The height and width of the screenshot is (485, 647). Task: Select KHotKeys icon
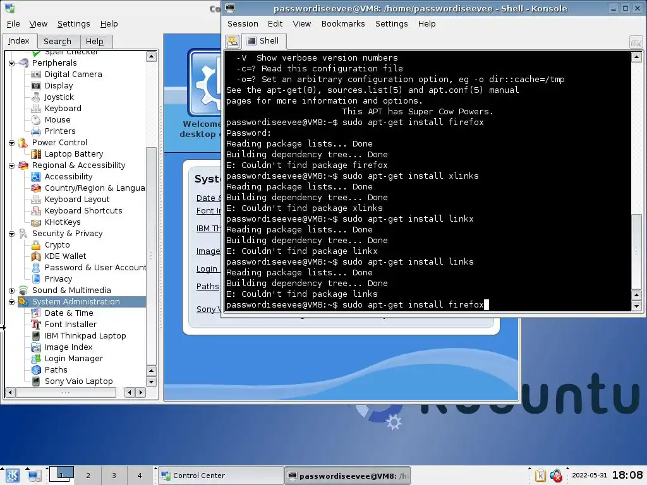(x=36, y=222)
